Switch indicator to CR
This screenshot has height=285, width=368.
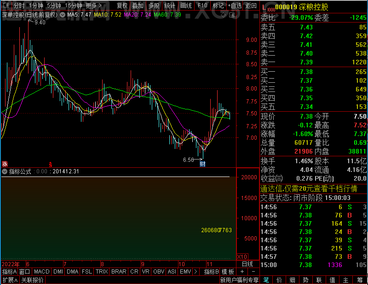click(x=134, y=272)
